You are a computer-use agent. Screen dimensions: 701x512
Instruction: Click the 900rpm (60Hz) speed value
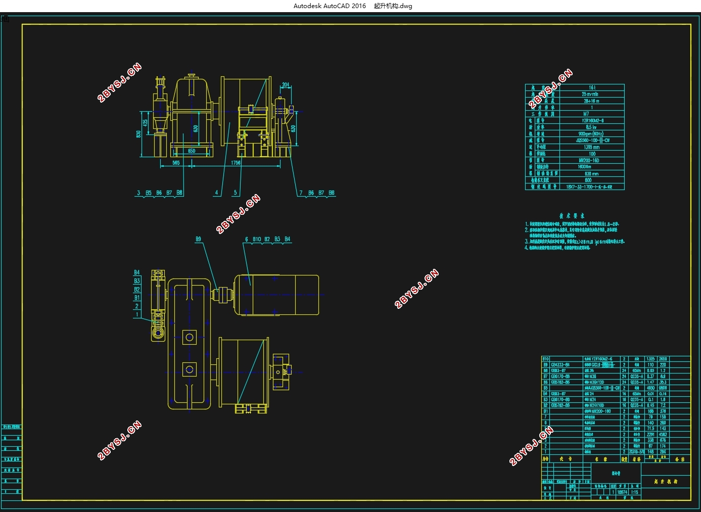point(591,133)
